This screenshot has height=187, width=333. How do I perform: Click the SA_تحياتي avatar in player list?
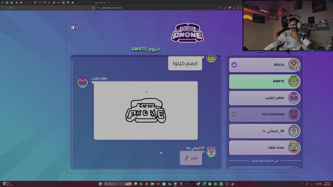[294, 131]
